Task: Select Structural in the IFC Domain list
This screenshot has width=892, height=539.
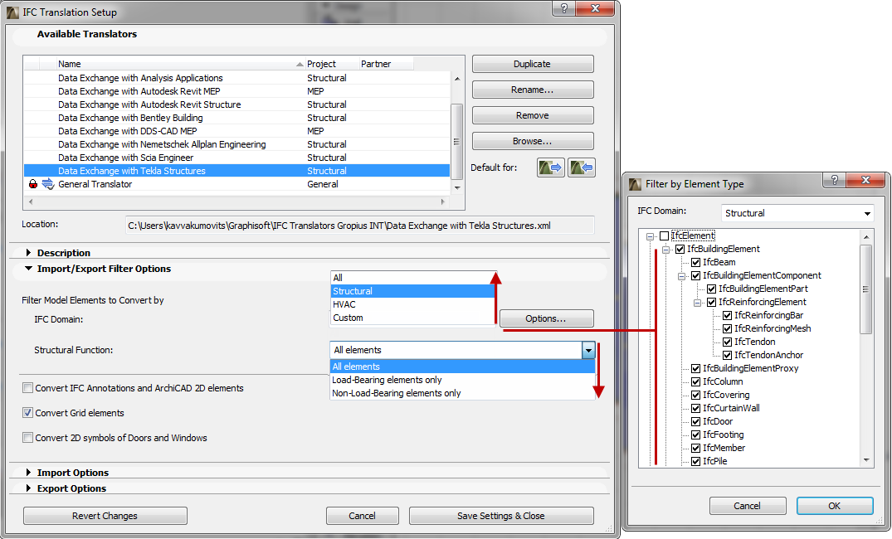Action: (412, 291)
